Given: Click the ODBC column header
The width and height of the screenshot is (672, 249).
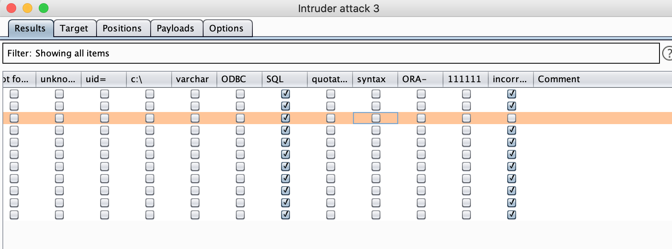Looking at the screenshot, I should click(x=239, y=79).
